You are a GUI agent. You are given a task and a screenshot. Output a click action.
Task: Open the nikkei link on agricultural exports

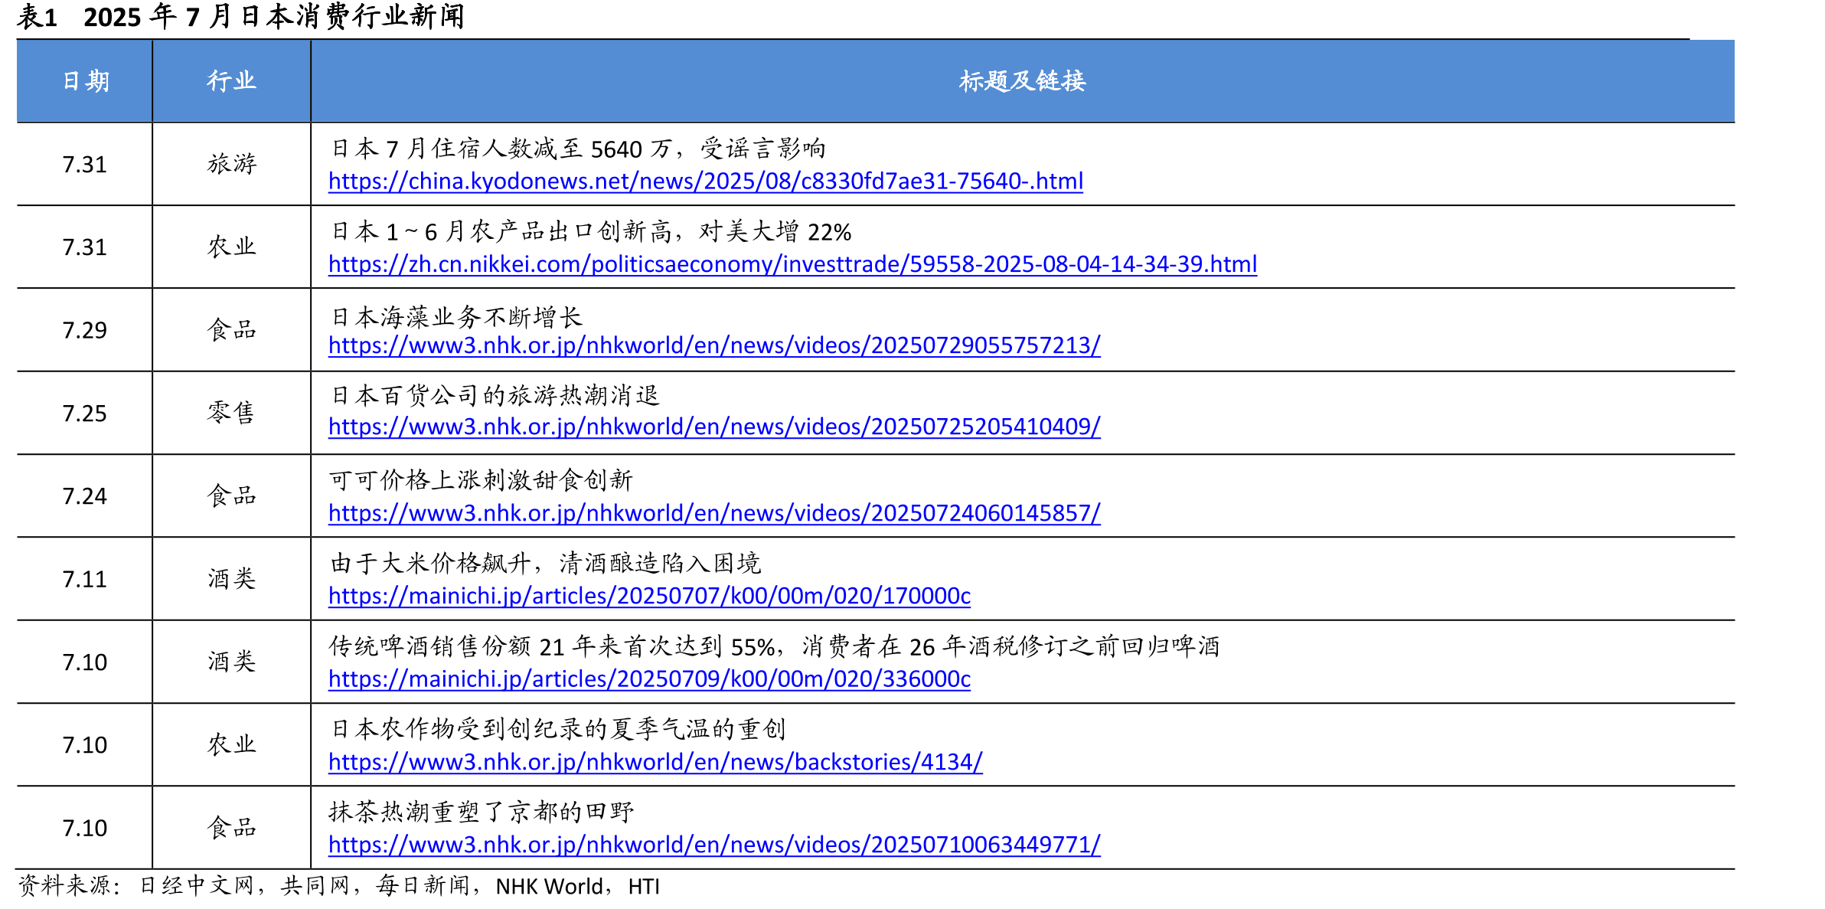pos(792,264)
